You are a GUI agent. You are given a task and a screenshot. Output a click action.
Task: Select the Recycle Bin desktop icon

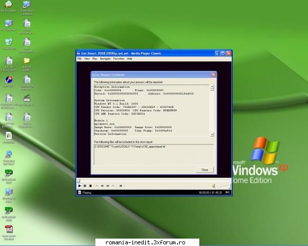pyautogui.click(x=8, y=44)
